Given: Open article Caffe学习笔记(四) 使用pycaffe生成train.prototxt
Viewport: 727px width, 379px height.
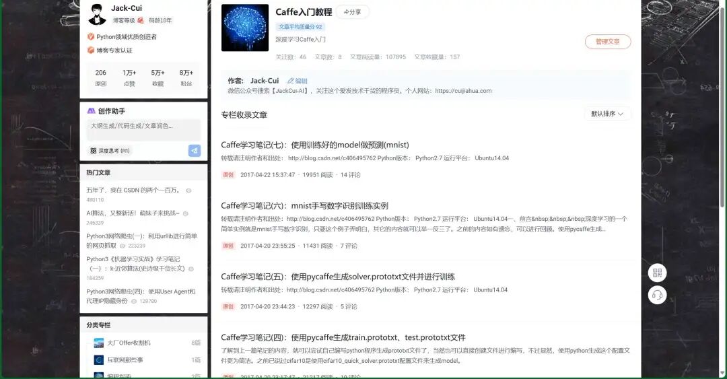Looking at the screenshot, I should pos(343,337).
